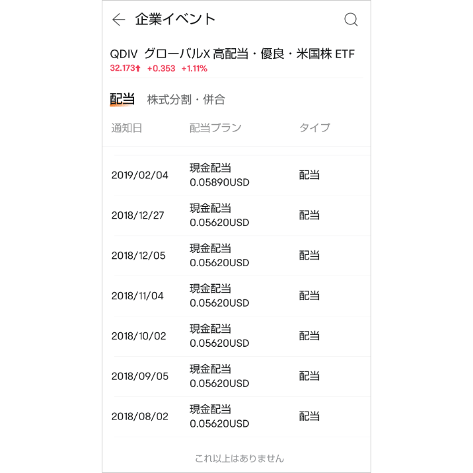473x473 pixels.
Task: Tap the back arrow icon
Action: [118, 20]
